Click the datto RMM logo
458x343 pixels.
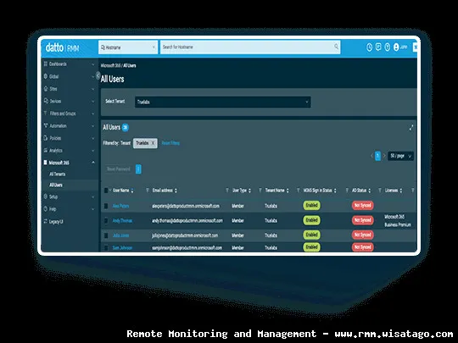62,47
